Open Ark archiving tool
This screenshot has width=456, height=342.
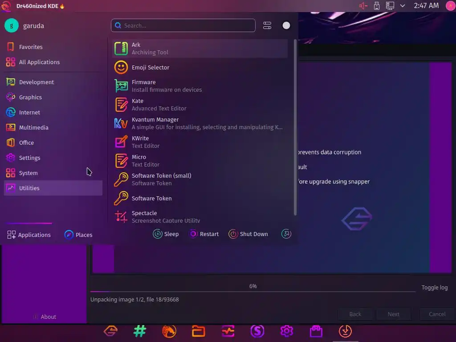click(x=200, y=49)
